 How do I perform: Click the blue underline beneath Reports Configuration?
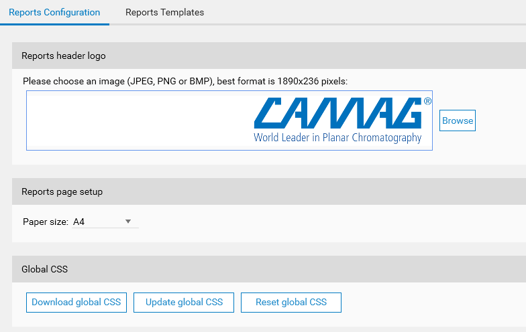(54, 24)
